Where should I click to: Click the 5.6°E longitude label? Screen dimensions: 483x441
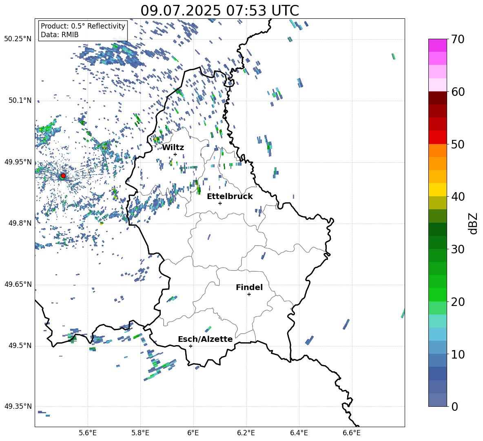[x=88, y=433]
